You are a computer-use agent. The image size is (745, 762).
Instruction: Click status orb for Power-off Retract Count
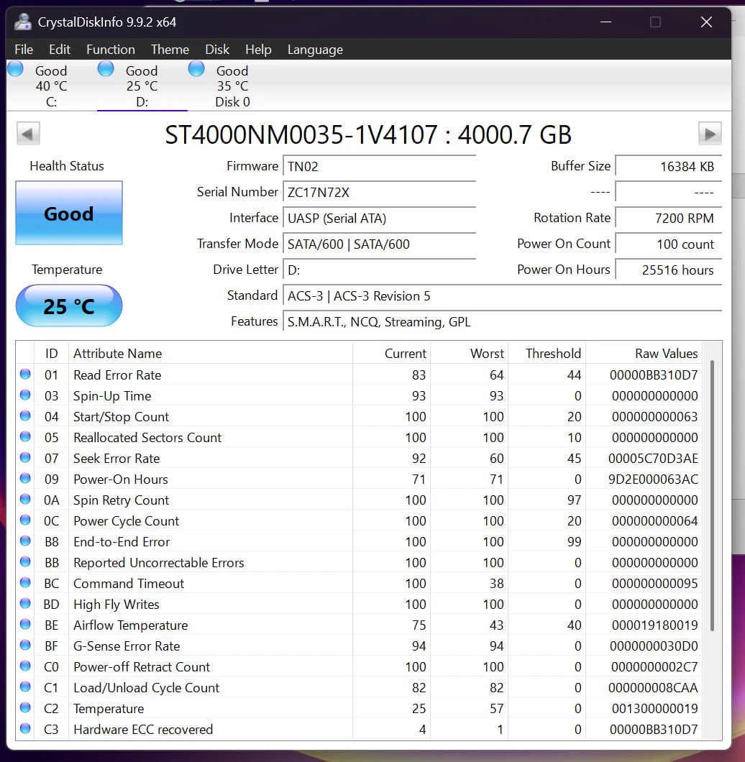click(25, 666)
